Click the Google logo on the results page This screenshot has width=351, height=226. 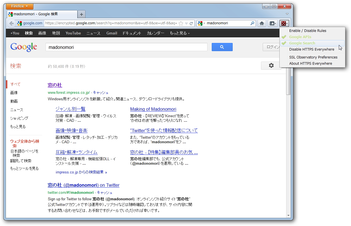23,47
